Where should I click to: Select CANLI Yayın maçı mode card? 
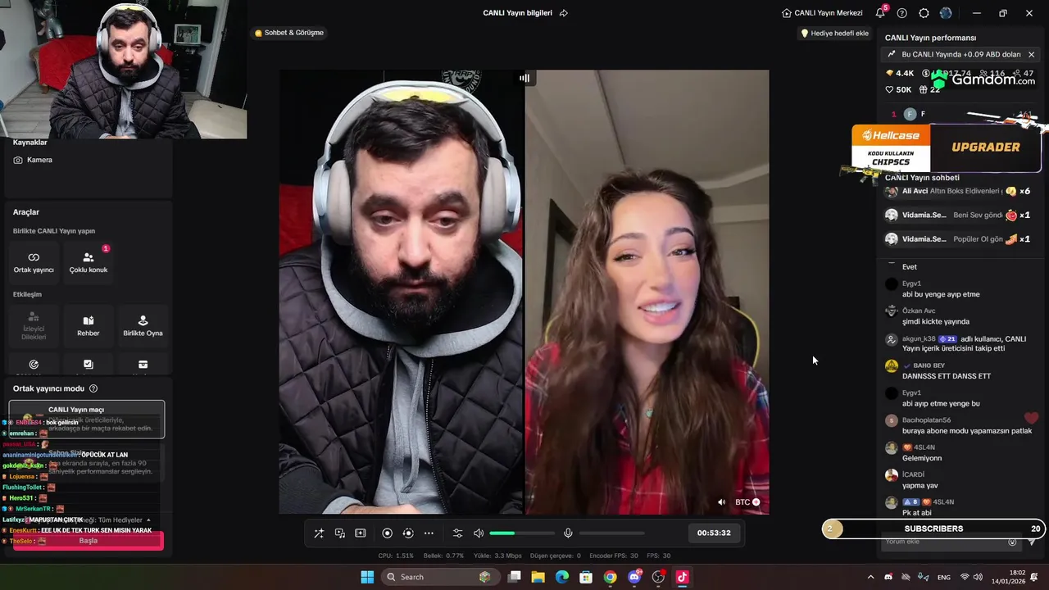coord(87,419)
